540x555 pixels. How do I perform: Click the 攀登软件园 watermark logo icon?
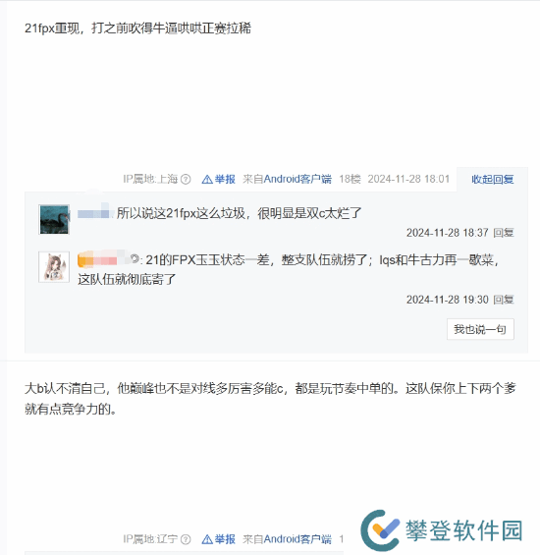pyautogui.click(x=381, y=529)
